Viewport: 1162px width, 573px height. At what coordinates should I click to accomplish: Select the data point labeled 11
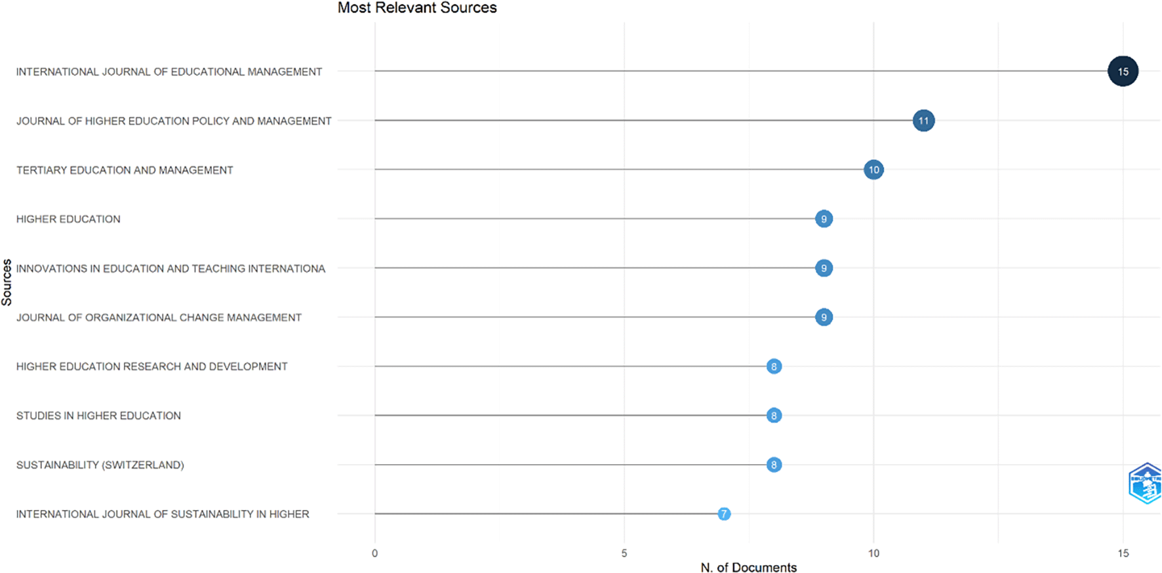(923, 121)
